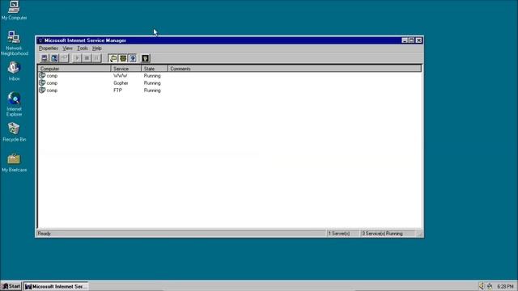Minimize the Internet Service Manager window

click(405, 40)
